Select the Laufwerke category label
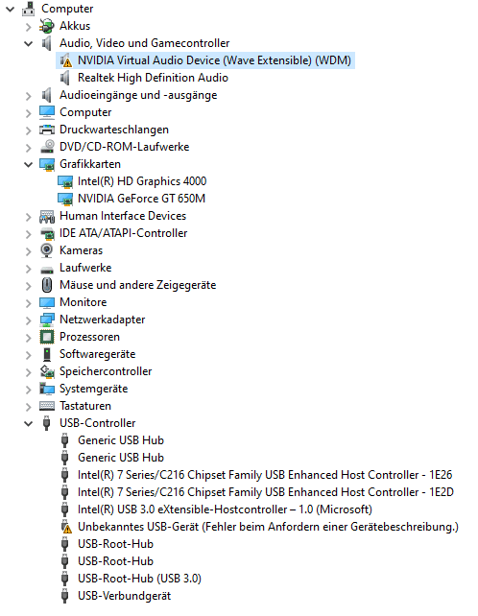478x616 pixels. tap(85, 268)
